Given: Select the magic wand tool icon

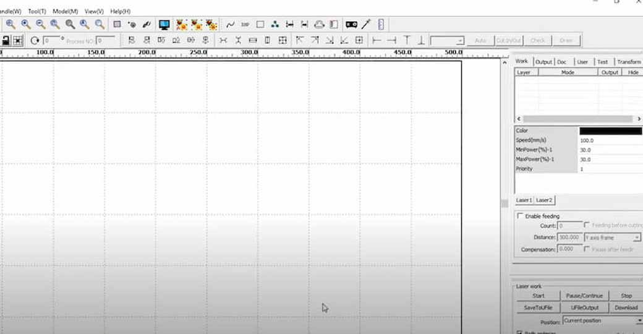Looking at the screenshot, I should point(367,25).
